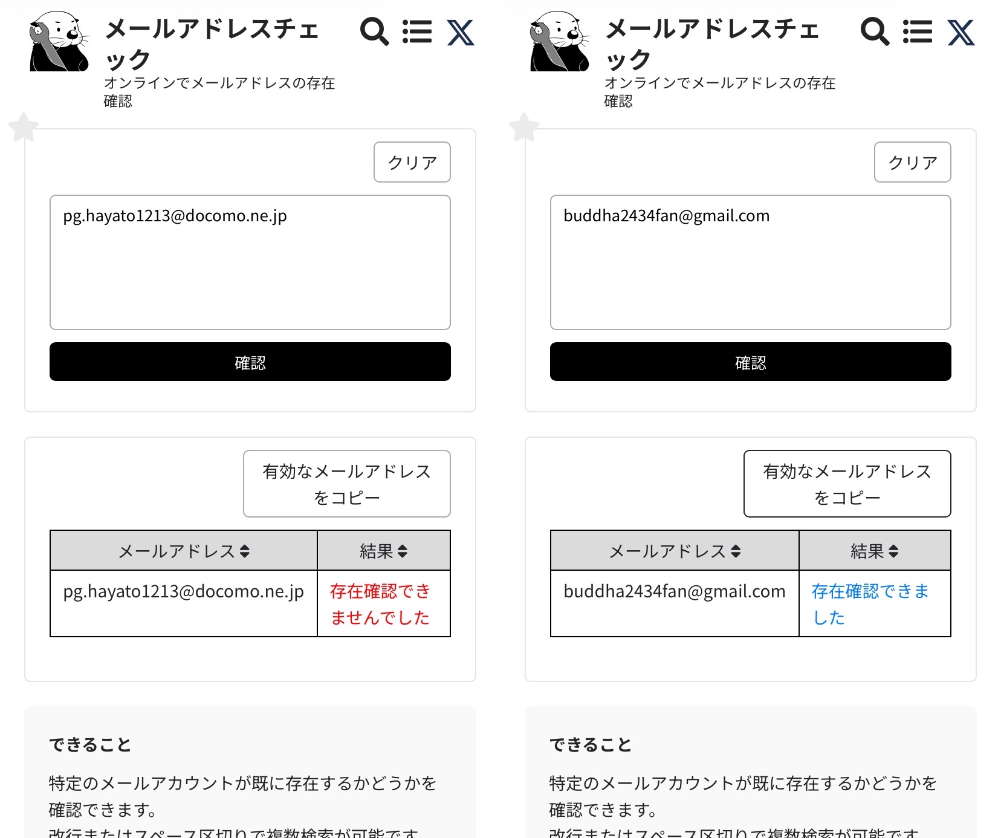Open the X (Twitter) icon in right header
This screenshot has width=1001, height=838.
click(961, 33)
